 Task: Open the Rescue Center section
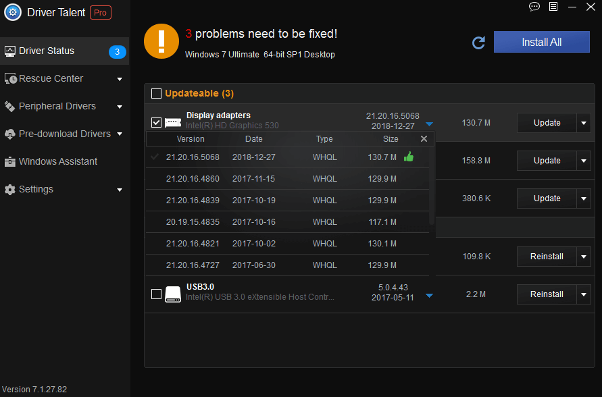tap(64, 78)
